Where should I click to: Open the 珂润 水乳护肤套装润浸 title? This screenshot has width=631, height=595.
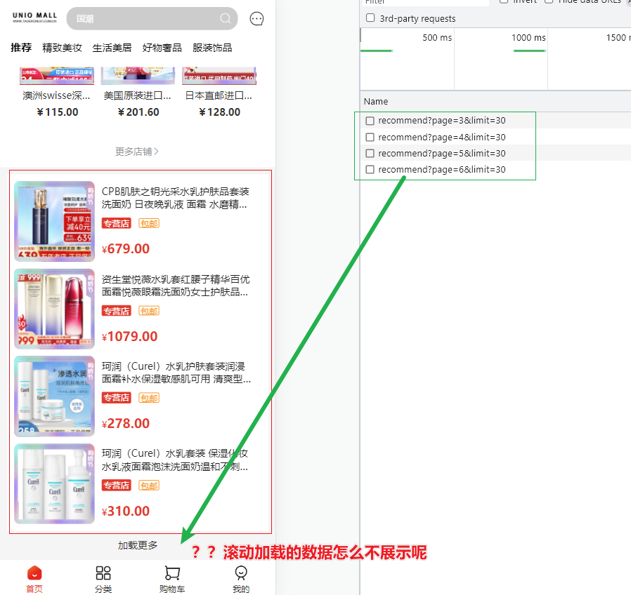coord(176,373)
